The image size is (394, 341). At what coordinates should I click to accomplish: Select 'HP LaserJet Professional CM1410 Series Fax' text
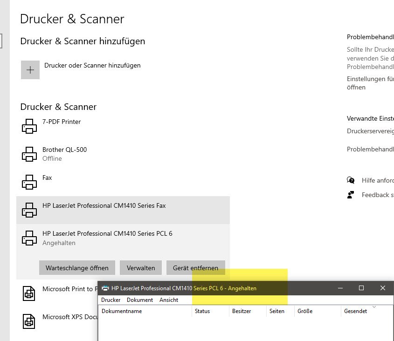(x=104, y=205)
